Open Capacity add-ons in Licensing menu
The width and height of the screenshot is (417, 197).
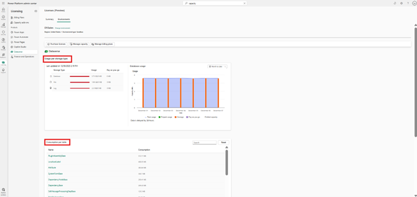pos(21,23)
